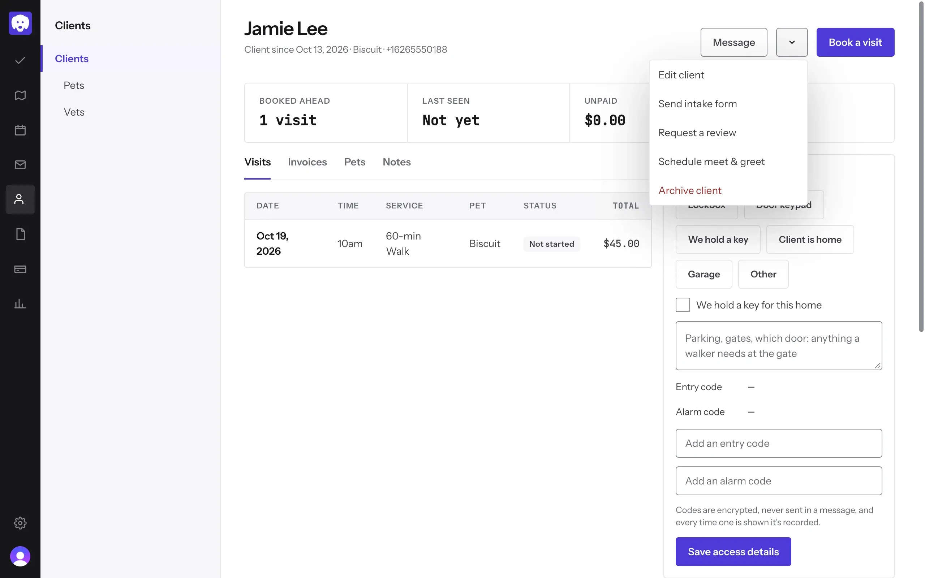Viewport: 925px width, 578px height.
Task: Open Pets in the sub-navigation
Action: [x=130, y=85]
